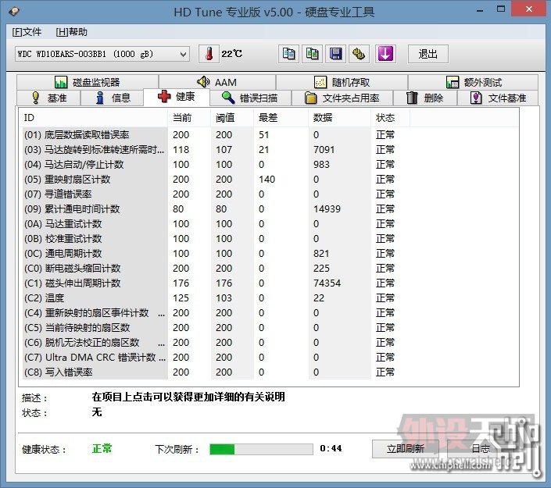Switch to the 删除 tab
The height and width of the screenshot is (488, 551).
[x=425, y=98]
